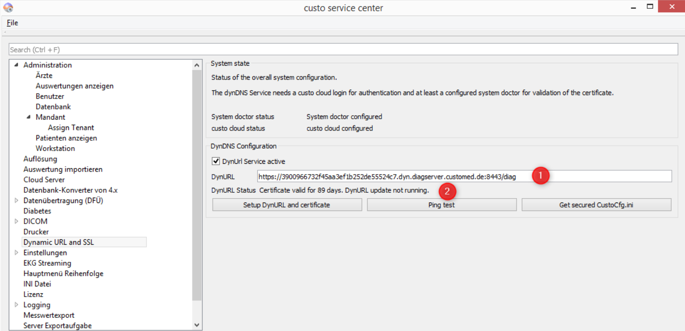Open Datenbank tree item
The width and height of the screenshot is (685, 331).
pyautogui.click(x=53, y=106)
